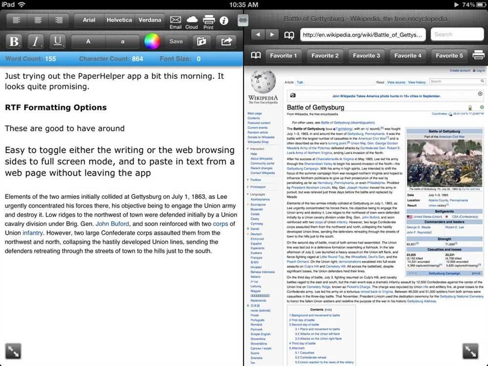The image size is (488, 366).
Task: Tap the iPad battery indicator
Action: pyautogui.click(x=480, y=5)
